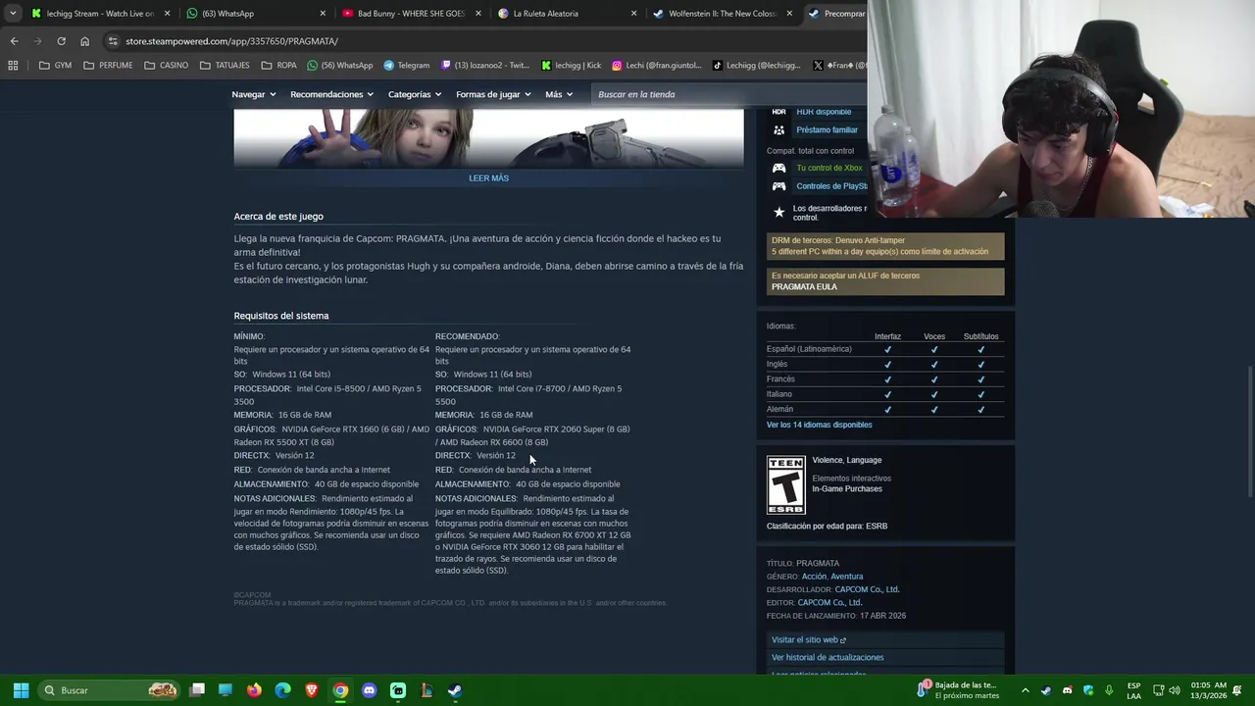Open Steam from the taskbar
1255x706 pixels.
pos(455,690)
